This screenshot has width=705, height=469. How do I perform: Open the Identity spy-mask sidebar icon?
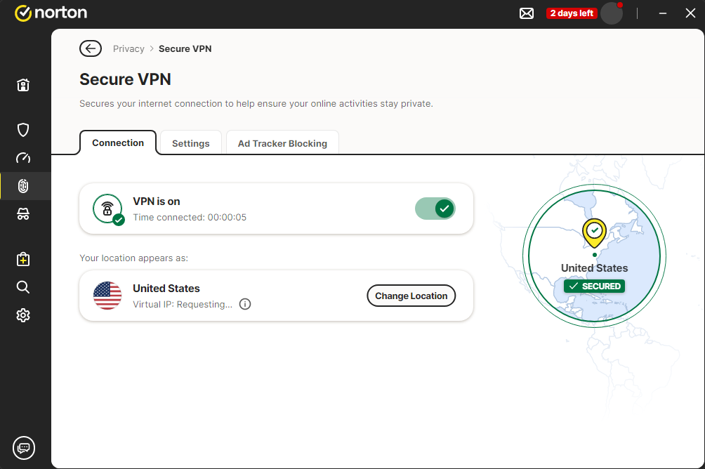(x=23, y=214)
